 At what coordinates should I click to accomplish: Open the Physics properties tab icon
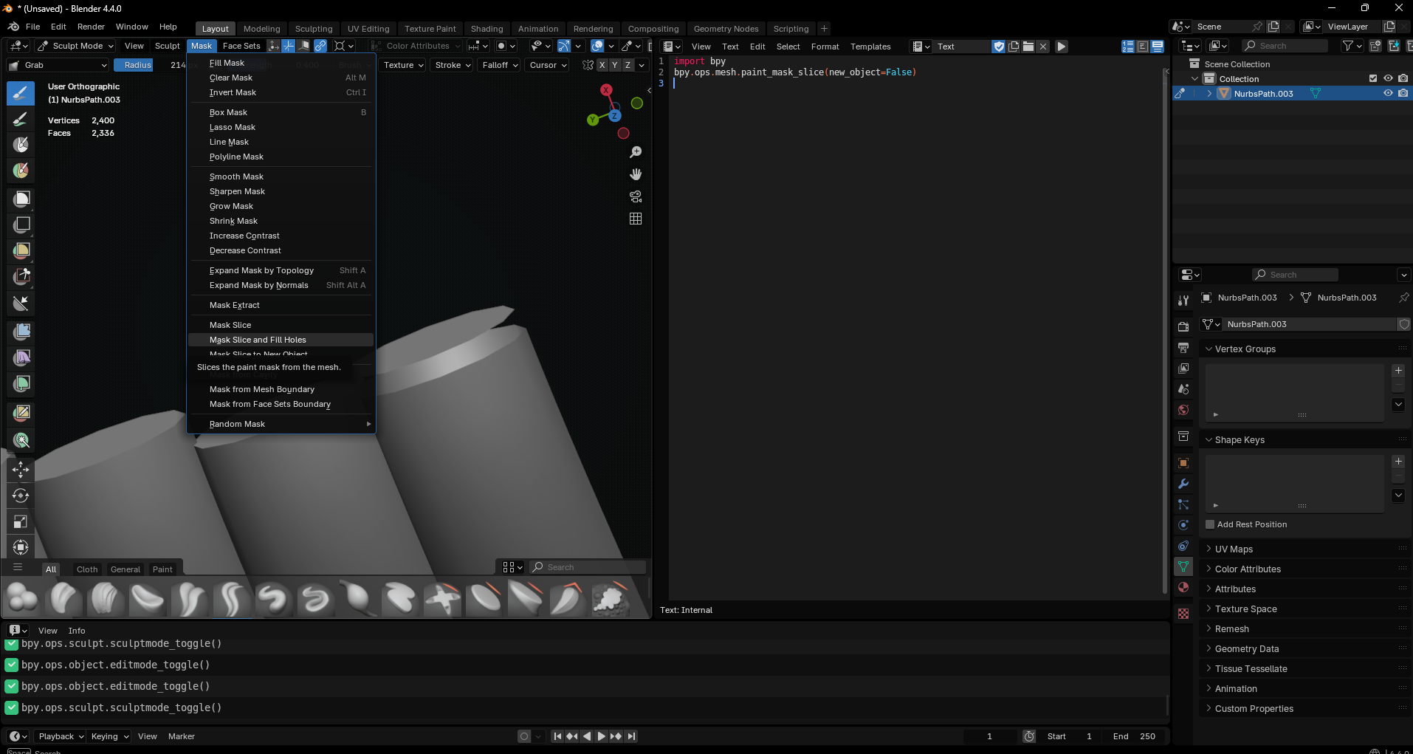(x=1183, y=525)
